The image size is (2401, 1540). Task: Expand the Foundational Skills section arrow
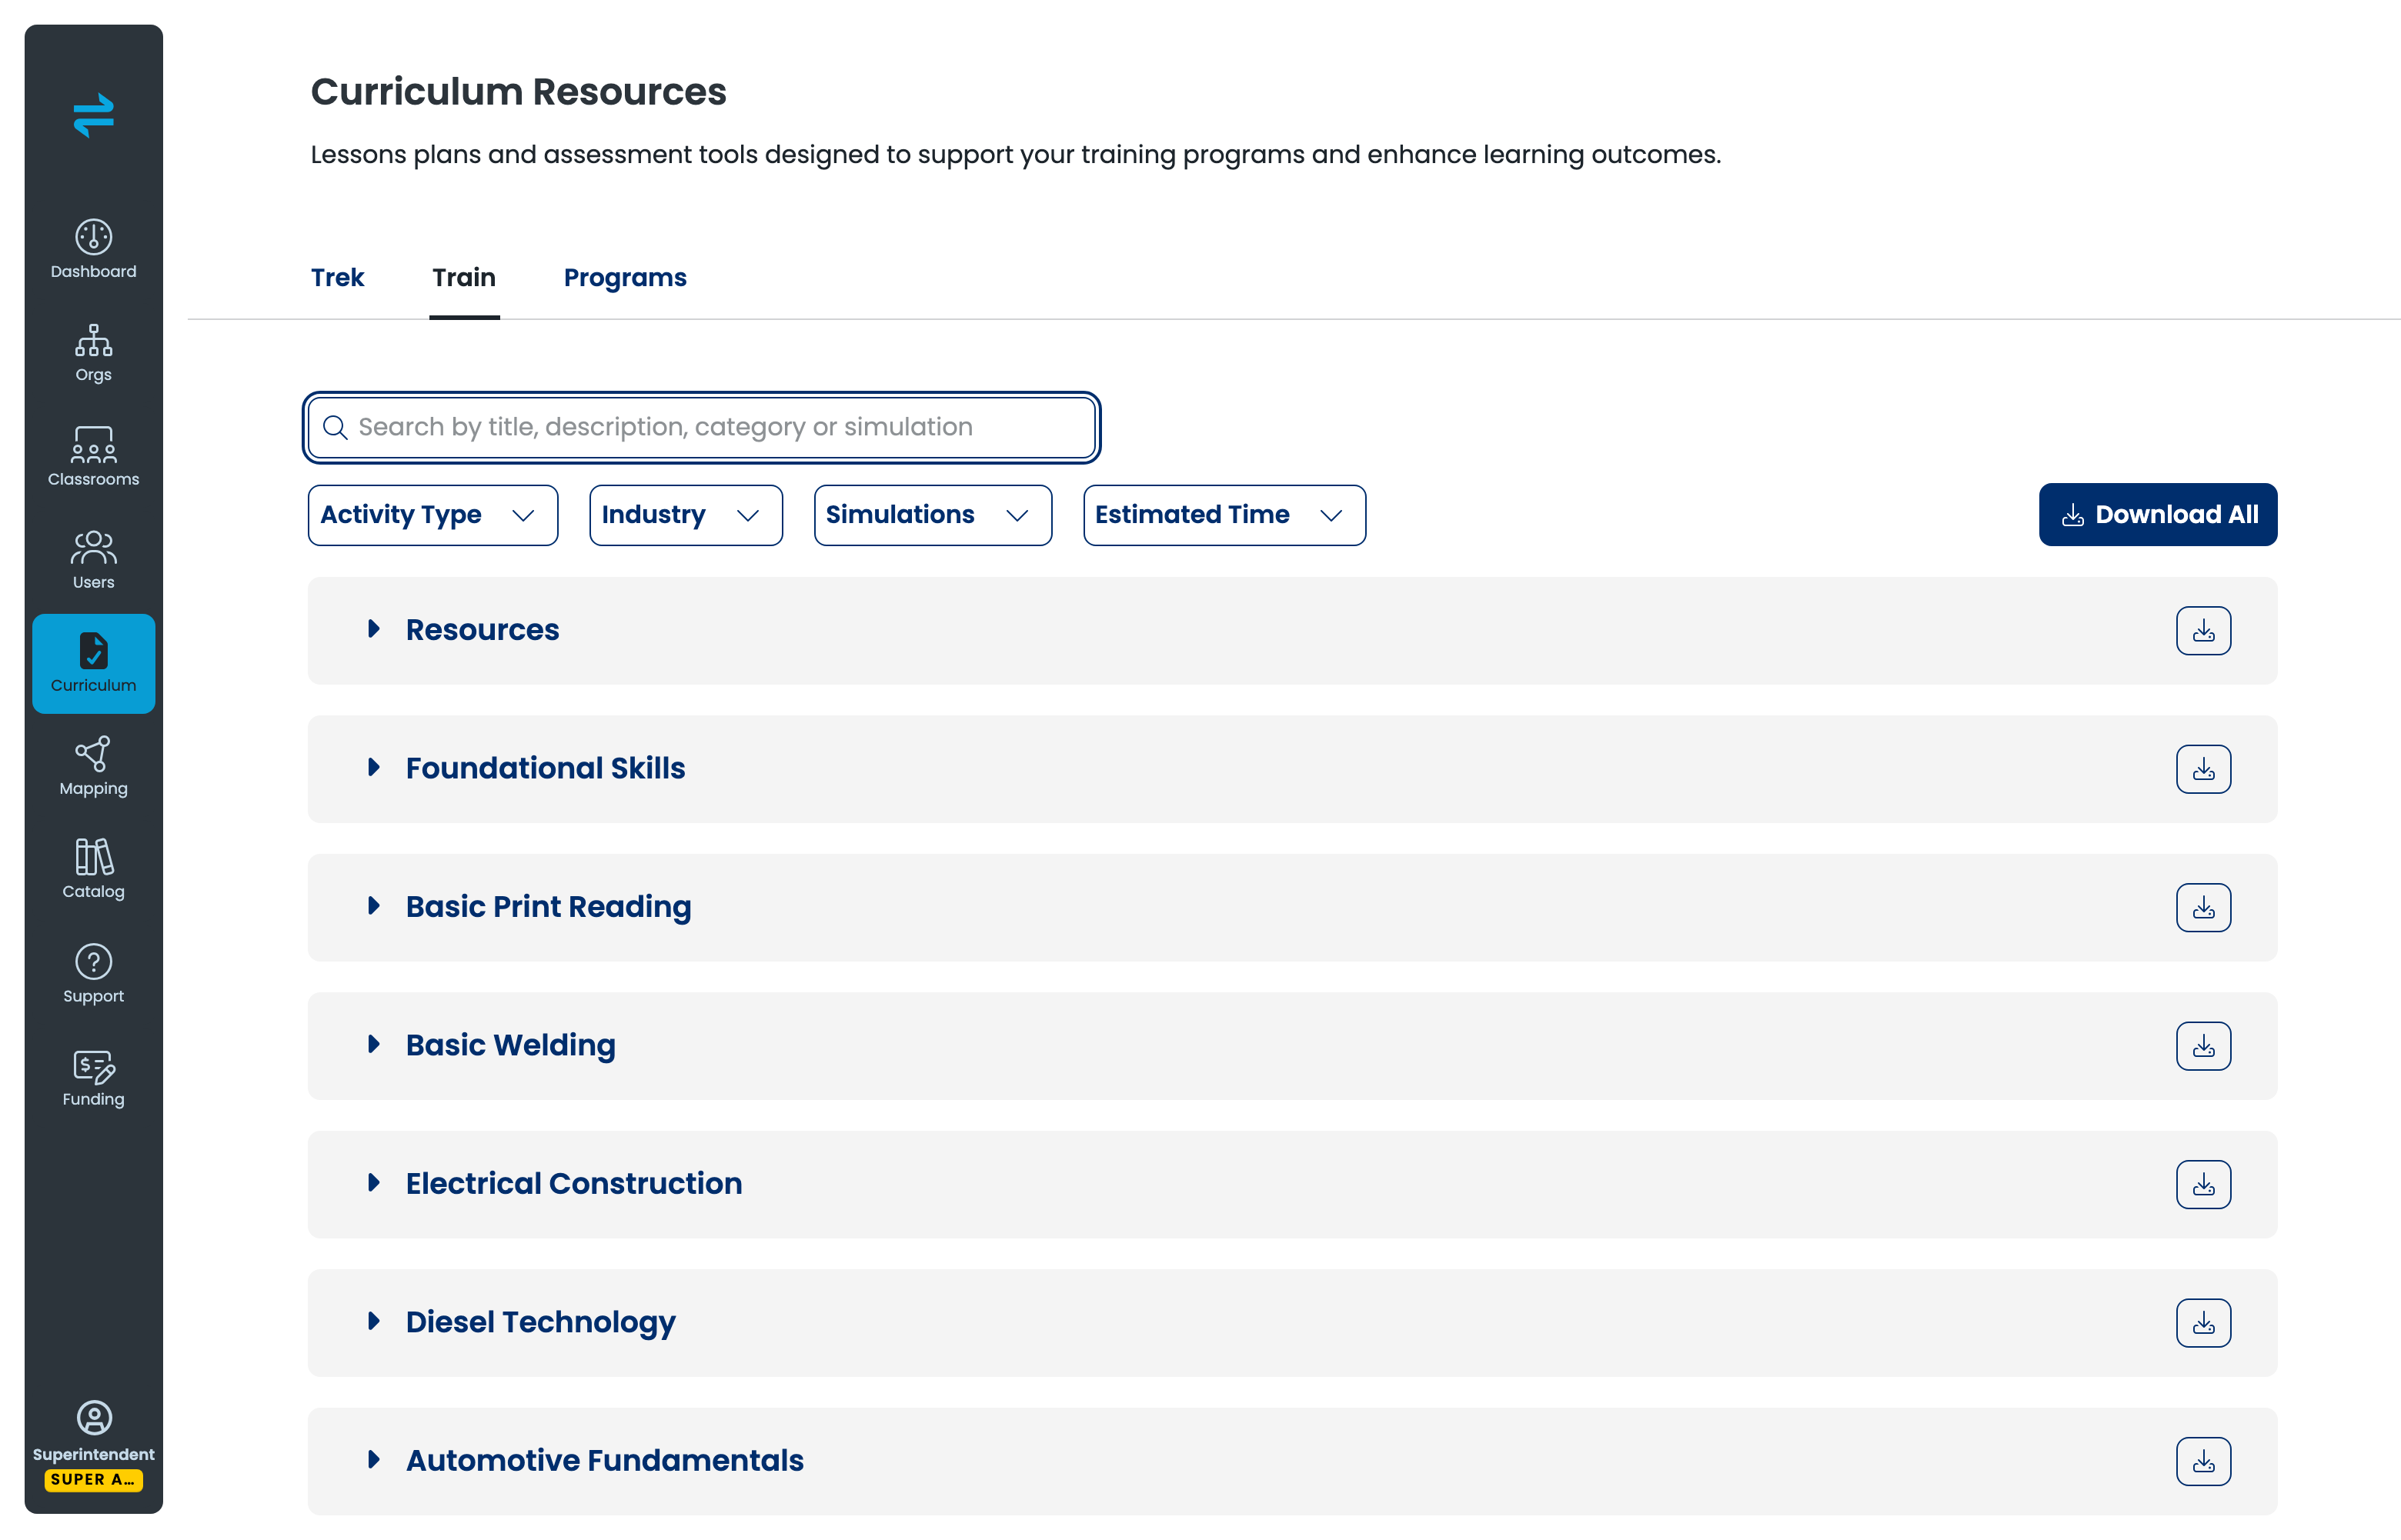pos(373,768)
